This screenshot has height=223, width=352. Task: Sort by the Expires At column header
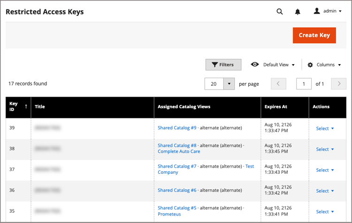[x=285, y=108]
